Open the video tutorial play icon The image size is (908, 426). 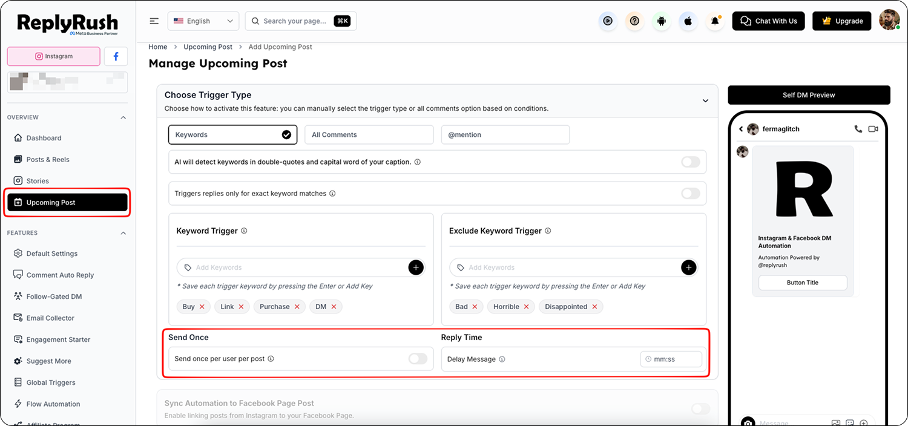tap(607, 21)
